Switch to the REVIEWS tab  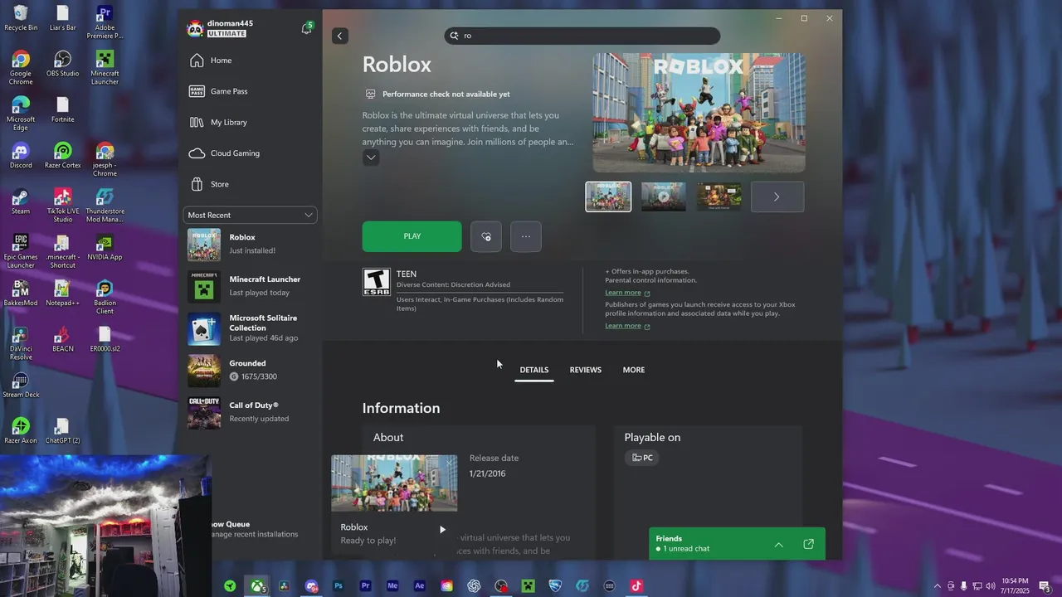pyautogui.click(x=586, y=370)
